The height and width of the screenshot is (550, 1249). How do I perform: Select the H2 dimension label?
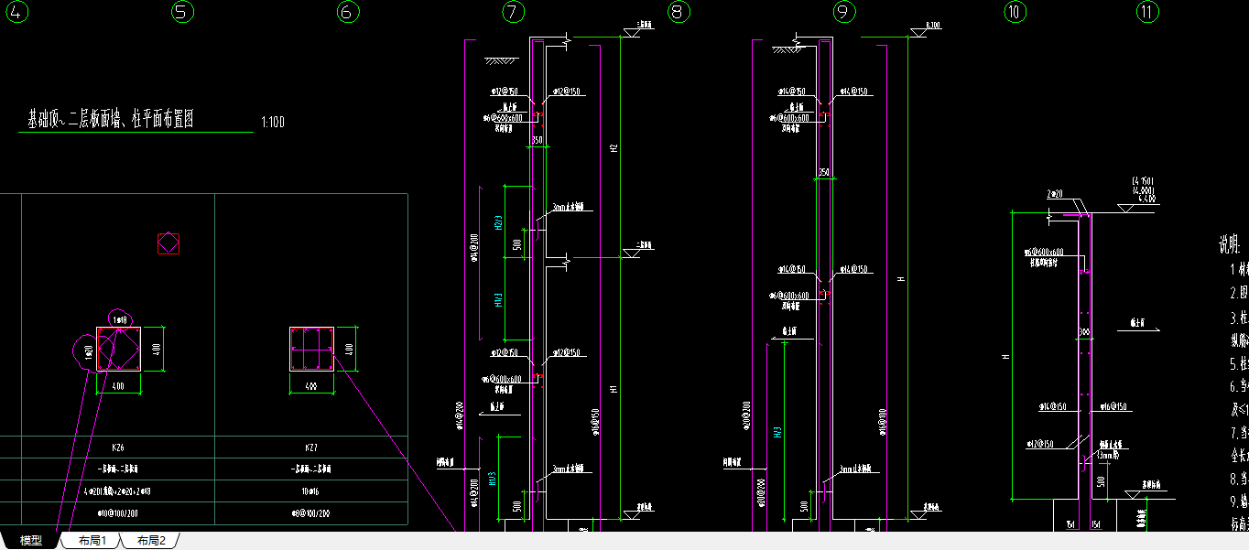[x=614, y=148]
